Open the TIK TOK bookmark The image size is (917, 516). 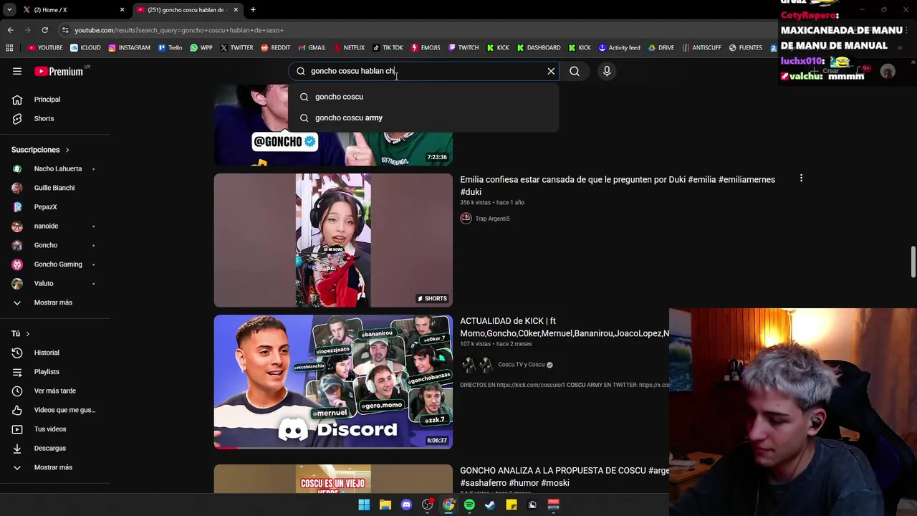[388, 48]
